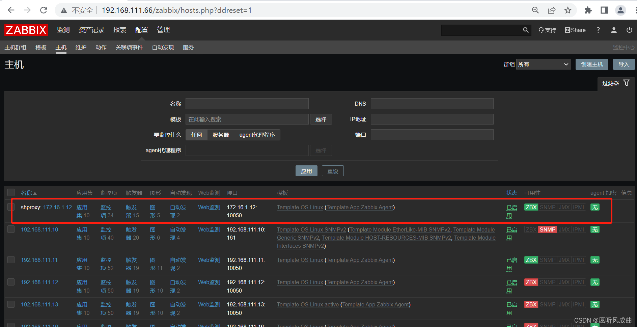This screenshot has height=327, width=637.
Task: Switch to the 模板 submenu
Action: click(41, 47)
